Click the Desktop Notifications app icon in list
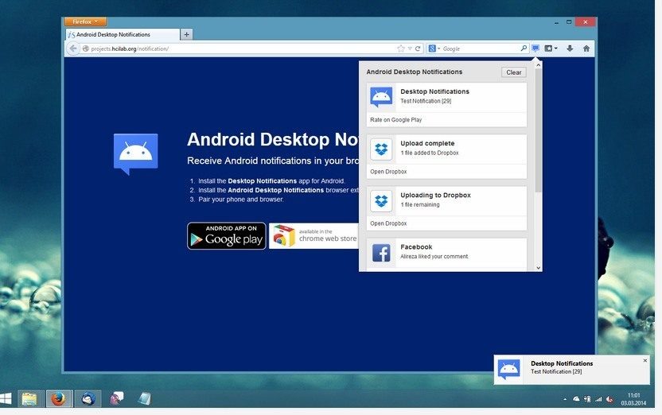The image size is (662, 415). click(x=381, y=97)
